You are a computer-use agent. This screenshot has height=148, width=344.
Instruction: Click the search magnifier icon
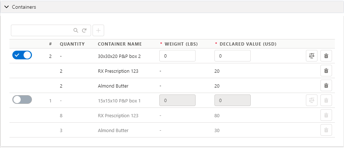pyautogui.click(x=76, y=30)
